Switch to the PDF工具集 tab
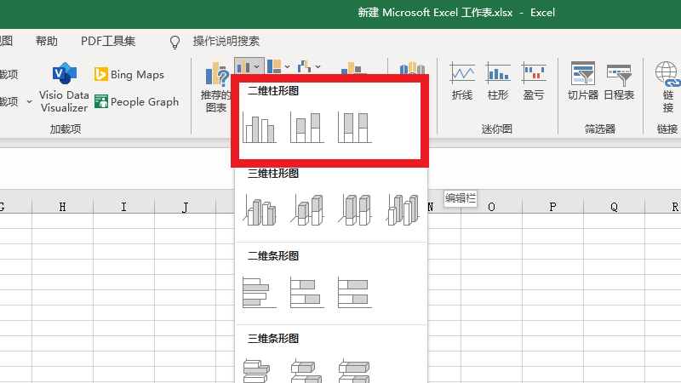Viewport: 681px width, 383px height. click(x=108, y=41)
